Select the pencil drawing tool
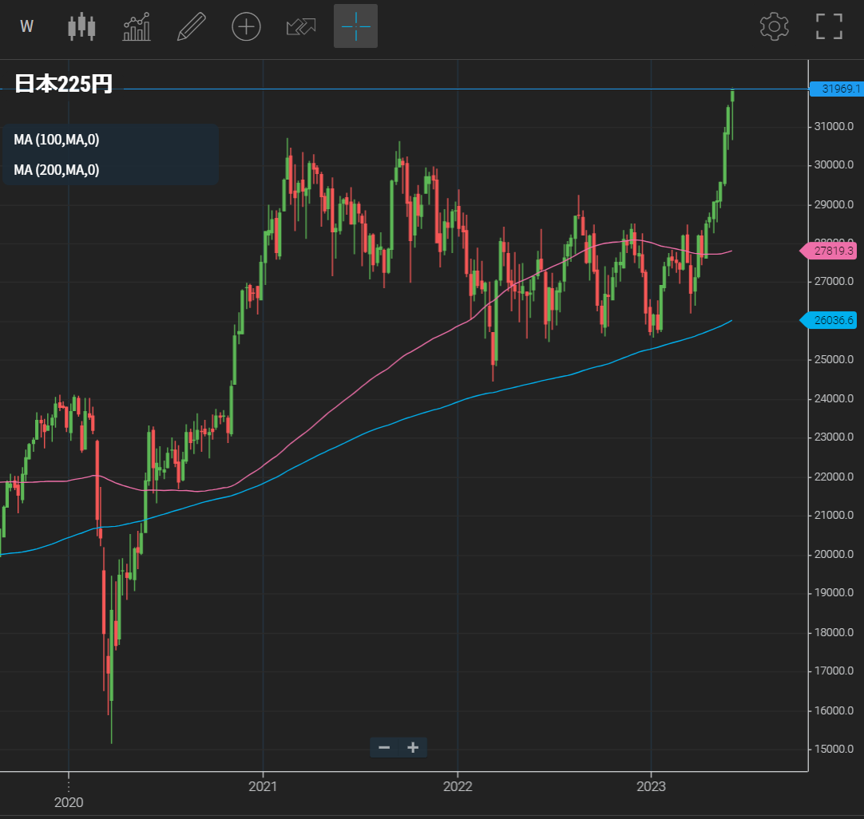864x819 pixels. [x=191, y=26]
